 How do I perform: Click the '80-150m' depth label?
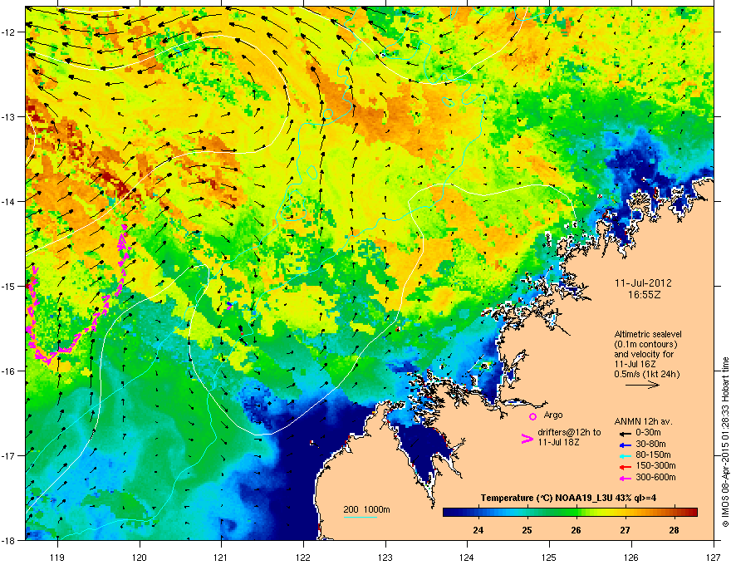(x=653, y=454)
